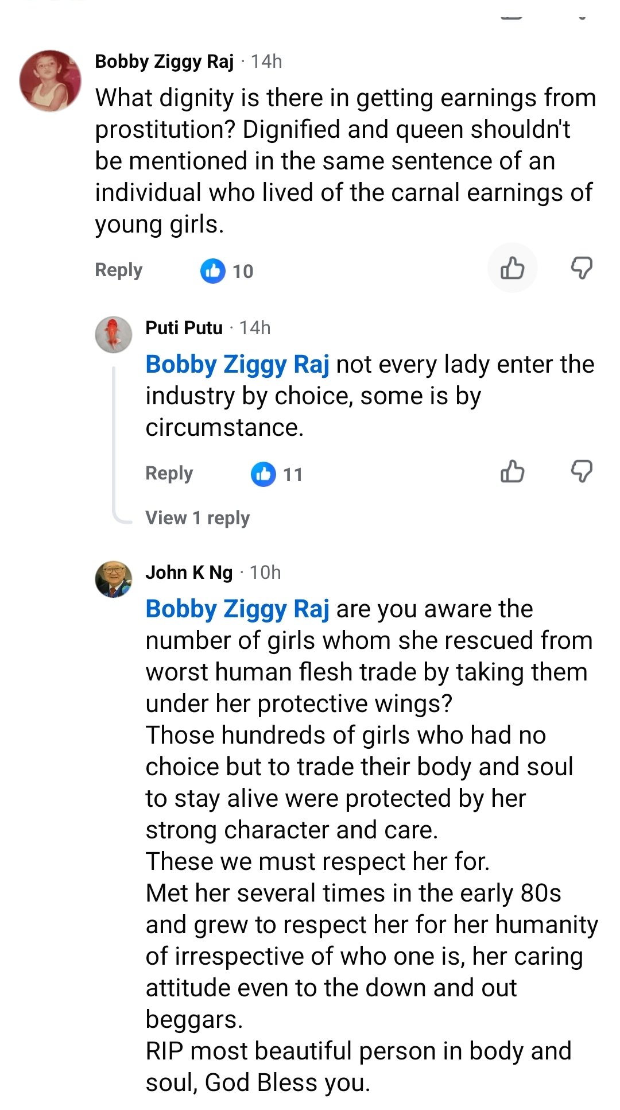Image resolution: width=620 pixels, height=1110 pixels.
Task: Tap thumbs down on Puti Putu's reply
Action: click(x=582, y=471)
